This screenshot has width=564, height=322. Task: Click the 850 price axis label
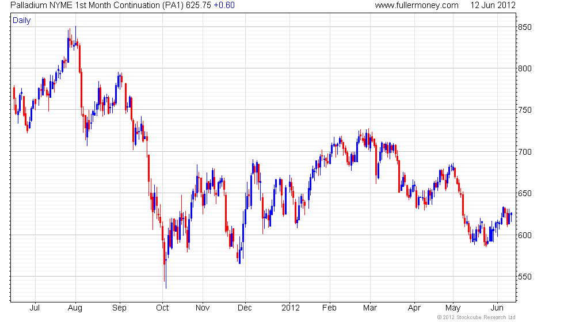pyautogui.click(x=524, y=28)
